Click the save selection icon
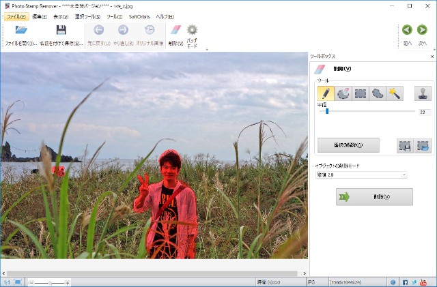Screen dimensions: 437x287 pyautogui.click(x=406, y=145)
